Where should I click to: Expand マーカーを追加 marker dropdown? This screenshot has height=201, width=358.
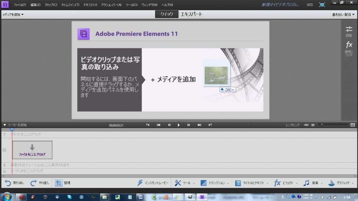pyautogui.click(x=15, y=125)
